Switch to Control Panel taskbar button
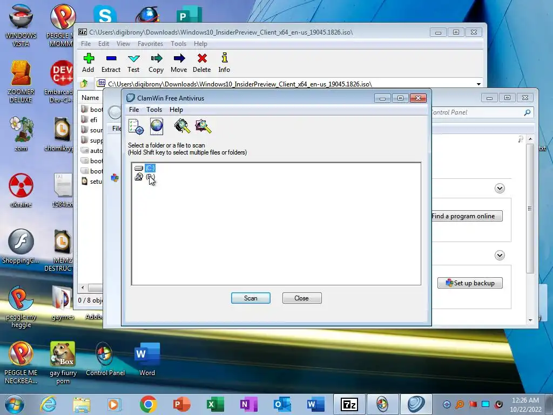The image size is (553, 415). [x=383, y=404]
